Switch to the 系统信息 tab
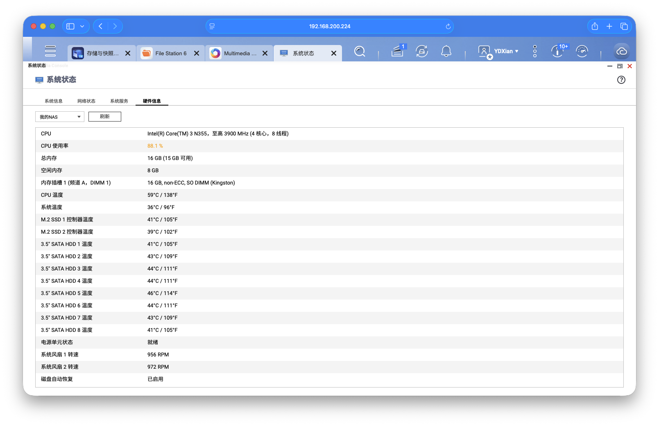Image resolution: width=659 pixels, height=426 pixels. (54, 101)
